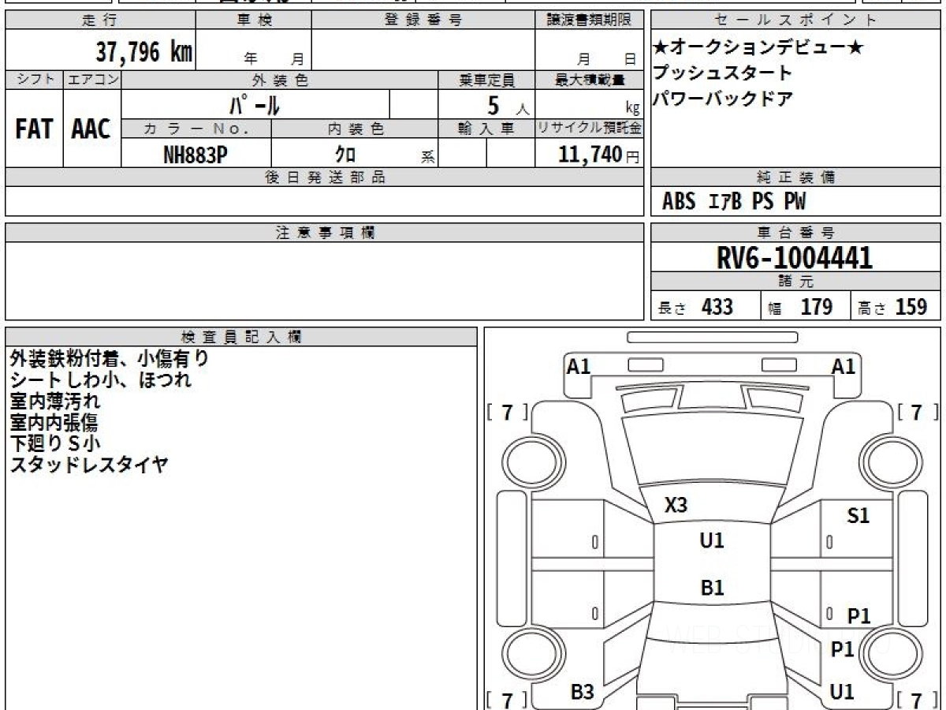
Task: Select the 登録番号 header
Action: pyautogui.click(x=423, y=21)
